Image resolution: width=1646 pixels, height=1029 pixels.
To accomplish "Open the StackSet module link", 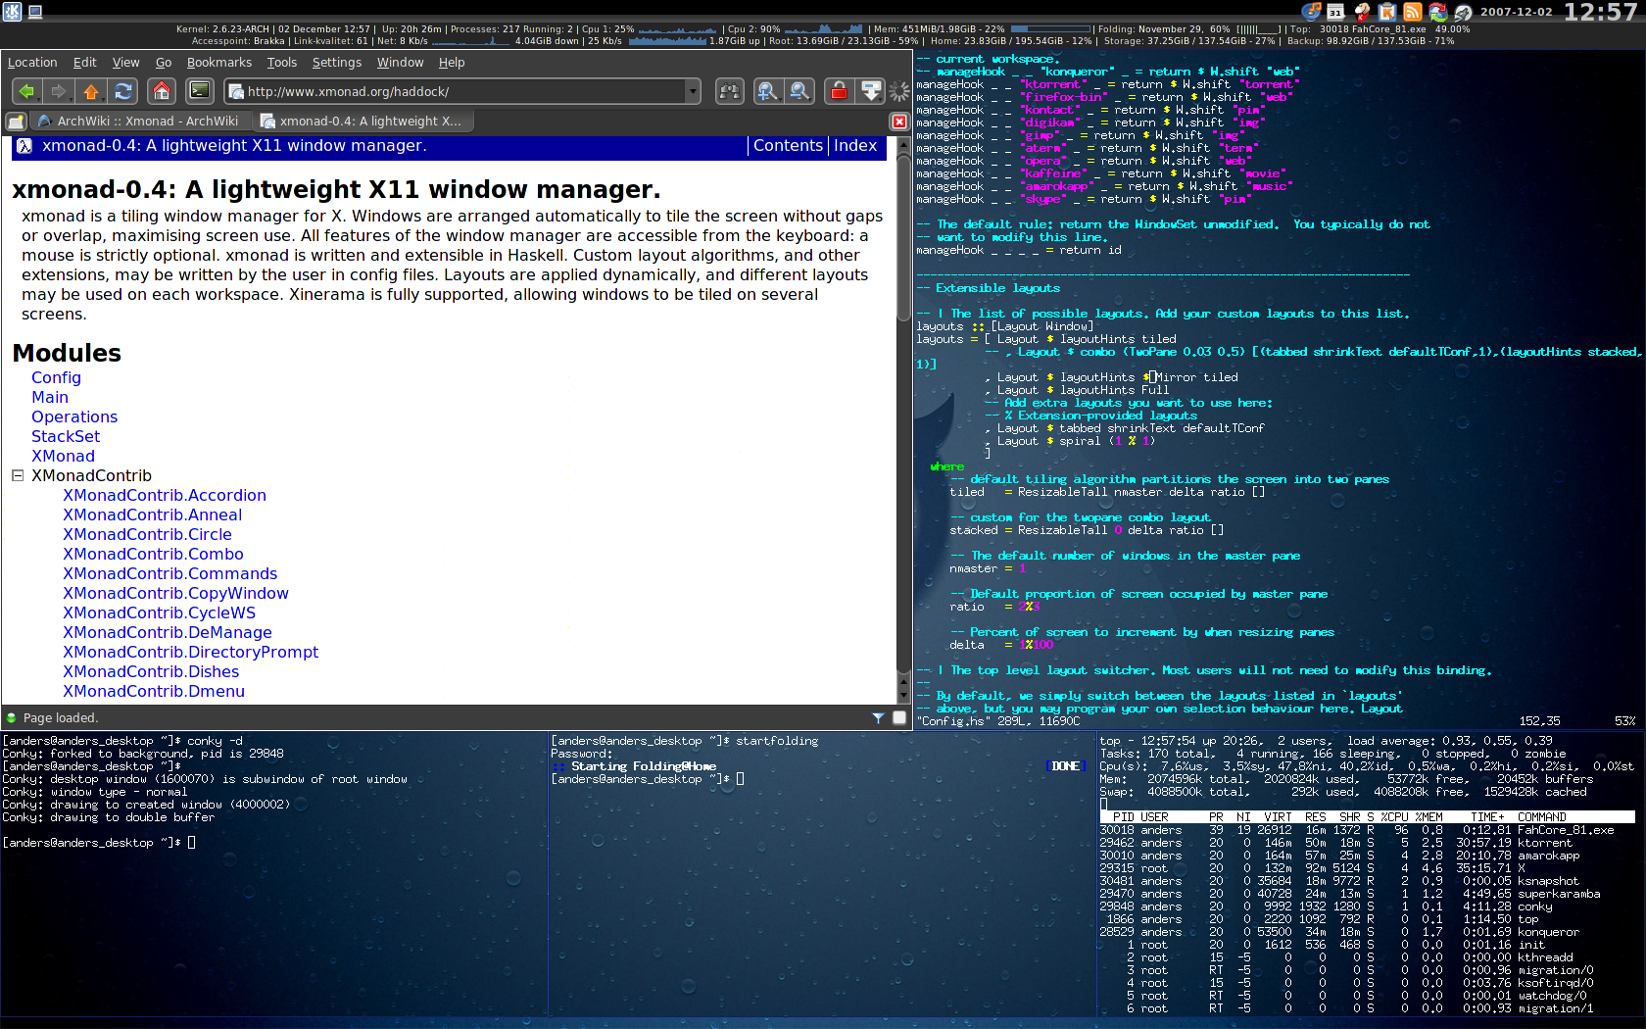I will 66,436.
